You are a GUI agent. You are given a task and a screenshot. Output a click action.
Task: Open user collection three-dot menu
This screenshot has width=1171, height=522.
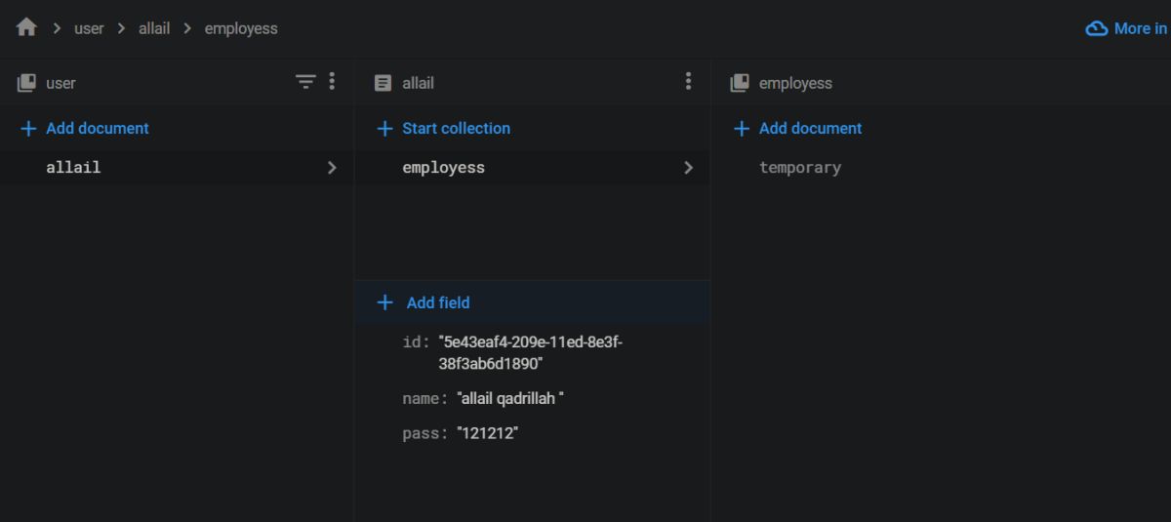[x=332, y=82]
